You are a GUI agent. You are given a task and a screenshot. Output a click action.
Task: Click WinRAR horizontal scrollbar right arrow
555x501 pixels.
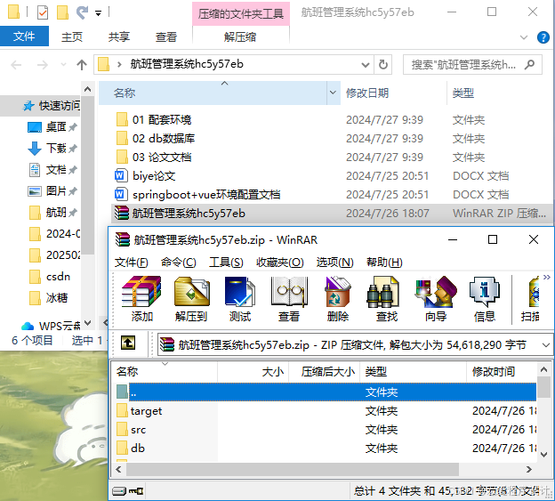(x=529, y=470)
